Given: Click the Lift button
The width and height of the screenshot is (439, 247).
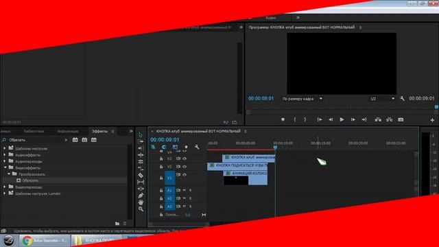Looking at the screenshot, I should pos(378,119).
